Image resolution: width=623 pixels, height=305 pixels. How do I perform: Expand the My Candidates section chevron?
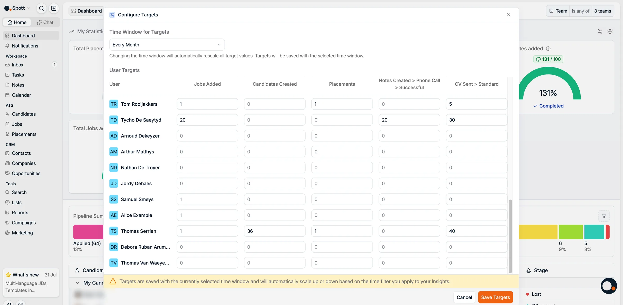[x=77, y=283]
